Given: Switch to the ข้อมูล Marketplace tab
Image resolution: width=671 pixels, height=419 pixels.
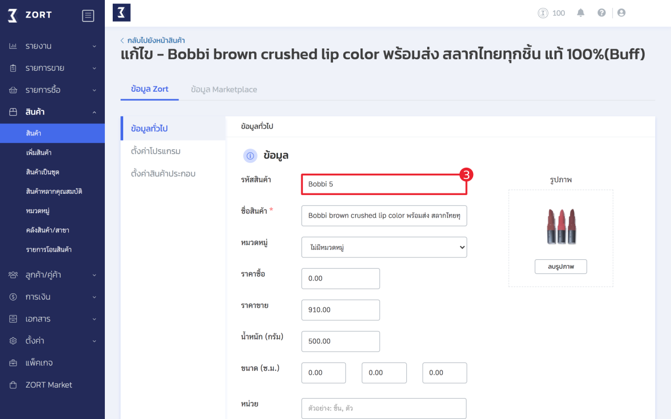Looking at the screenshot, I should click(x=224, y=89).
